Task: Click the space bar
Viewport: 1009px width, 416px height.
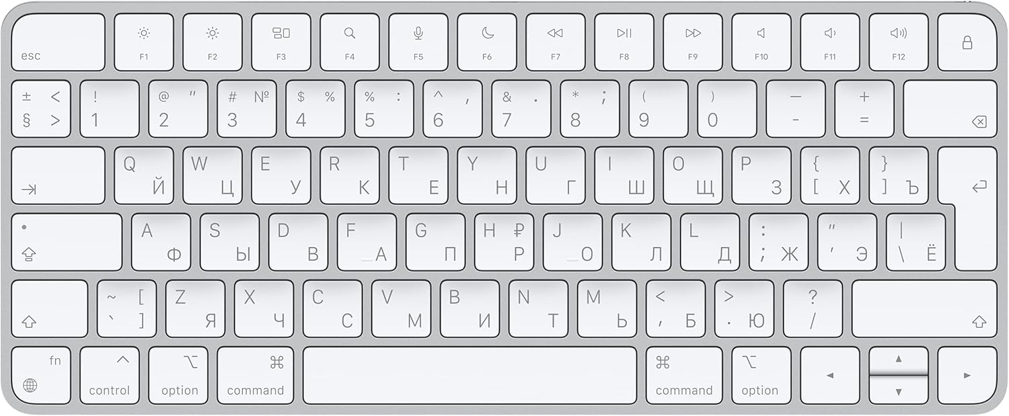Action: coord(470,375)
